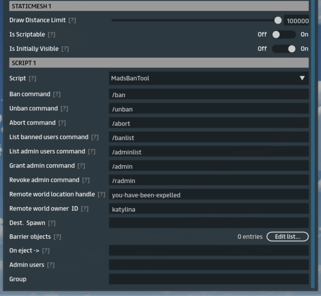Click the Remote world owner ID field

[x=209, y=209]
